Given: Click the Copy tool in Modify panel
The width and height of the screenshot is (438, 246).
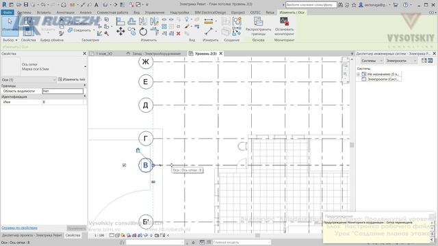Looking at the screenshot, I should pyautogui.click(x=132, y=31).
